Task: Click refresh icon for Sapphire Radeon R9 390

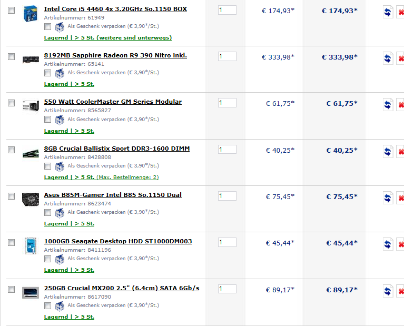Action: click(388, 58)
